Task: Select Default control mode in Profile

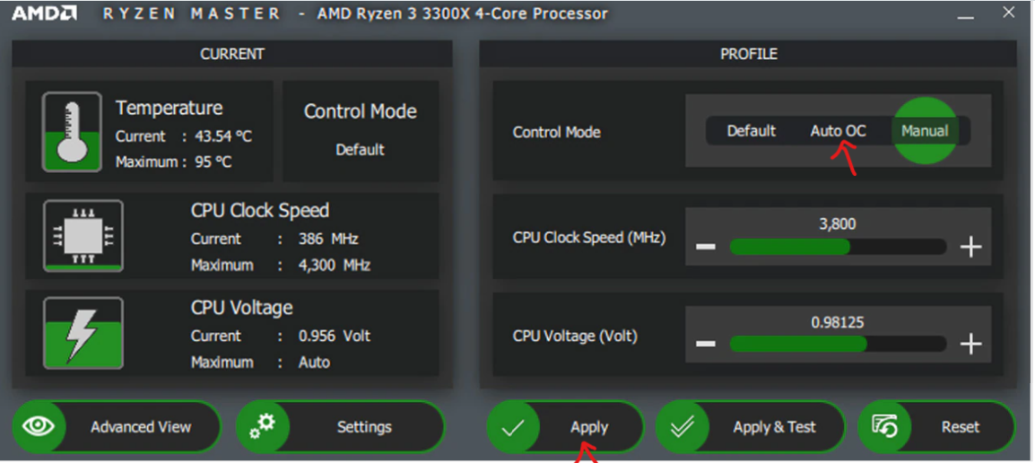Action: pos(751,131)
